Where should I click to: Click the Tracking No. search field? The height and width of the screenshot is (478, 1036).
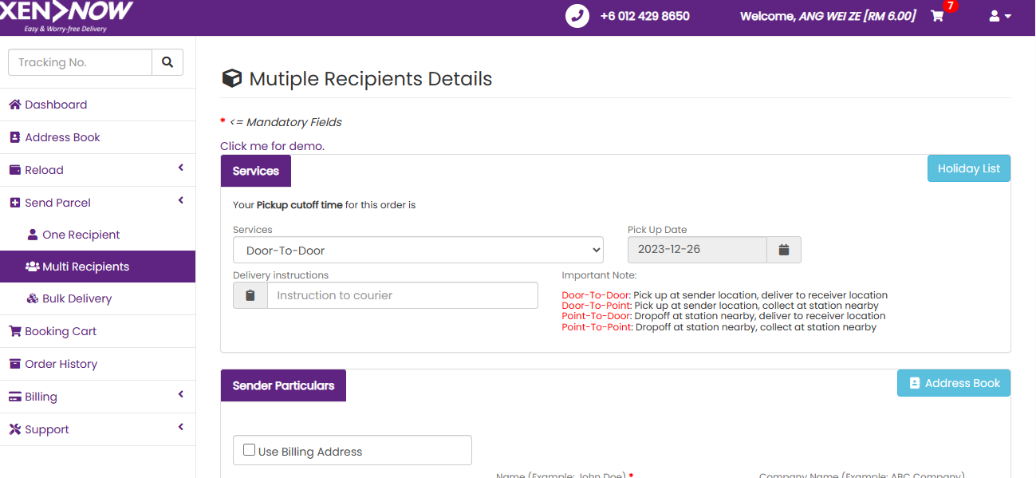click(80, 62)
